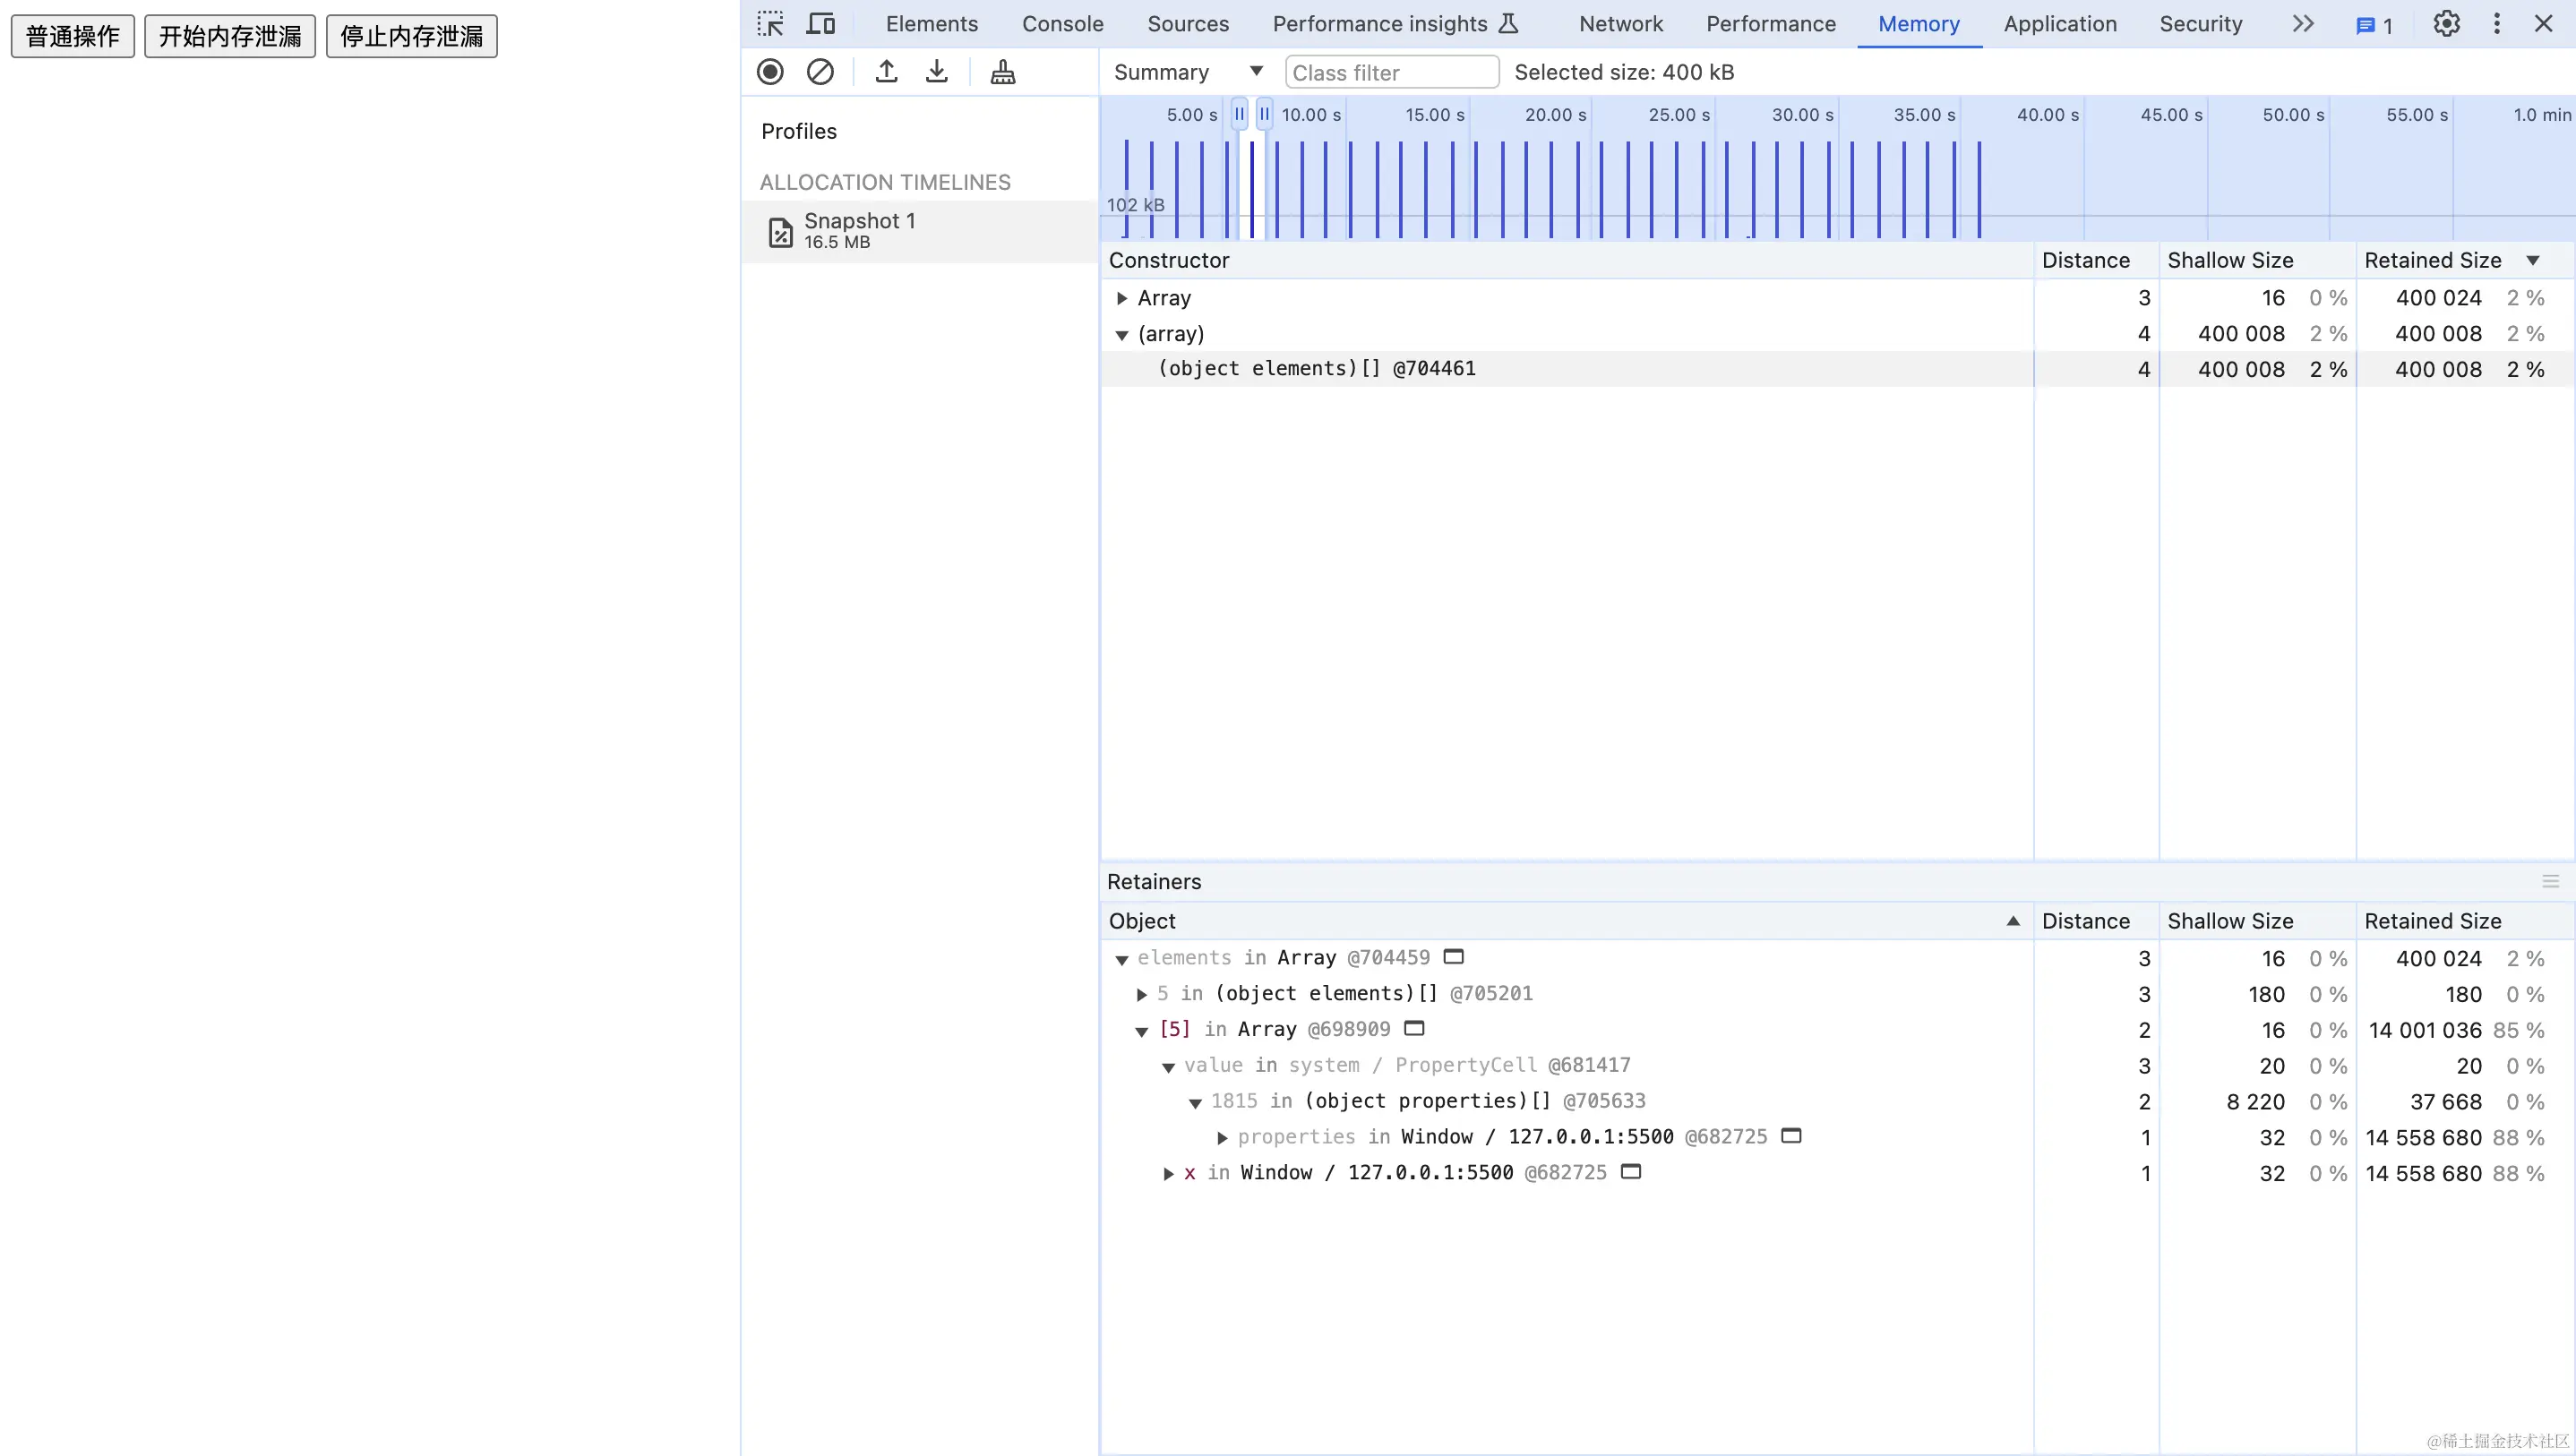Click the record allocation profile icon
The width and height of the screenshot is (2576, 1456).
[x=770, y=72]
